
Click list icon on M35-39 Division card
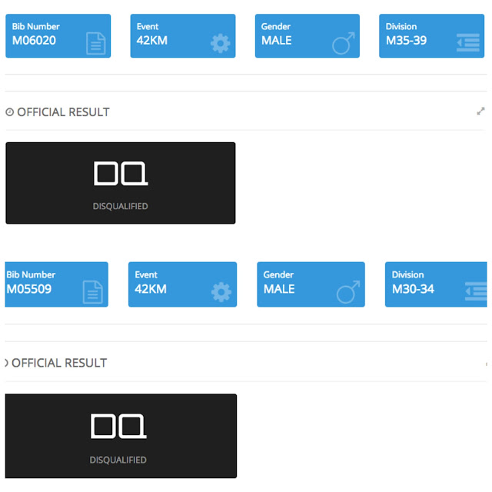(468, 44)
